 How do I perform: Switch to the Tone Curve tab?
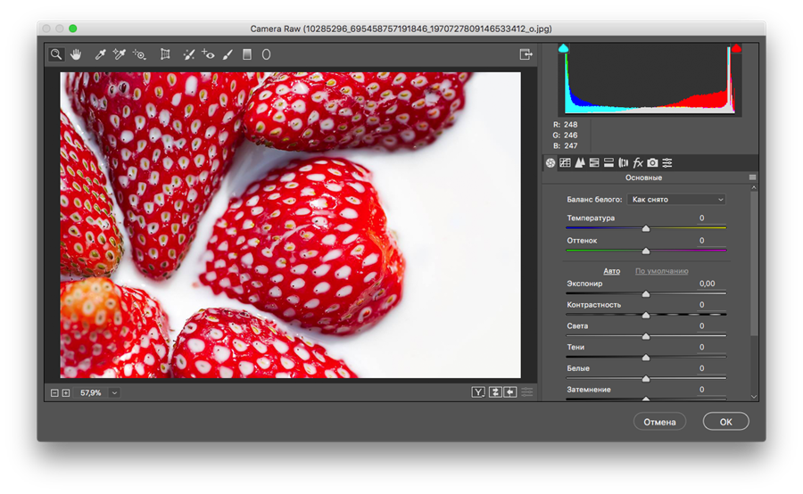pyautogui.click(x=565, y=163)
